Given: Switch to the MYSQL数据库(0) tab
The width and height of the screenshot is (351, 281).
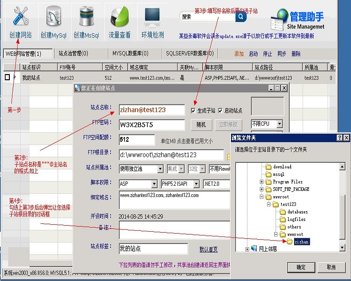Looking at the screenshot, I should (130, 54).
